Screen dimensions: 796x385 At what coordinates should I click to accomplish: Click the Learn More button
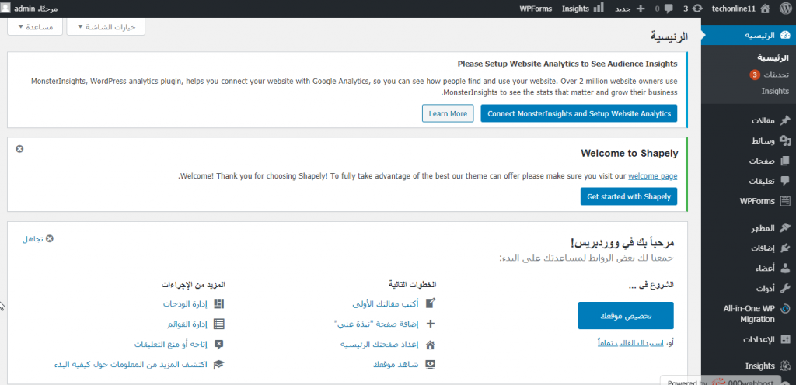(448, 113)
